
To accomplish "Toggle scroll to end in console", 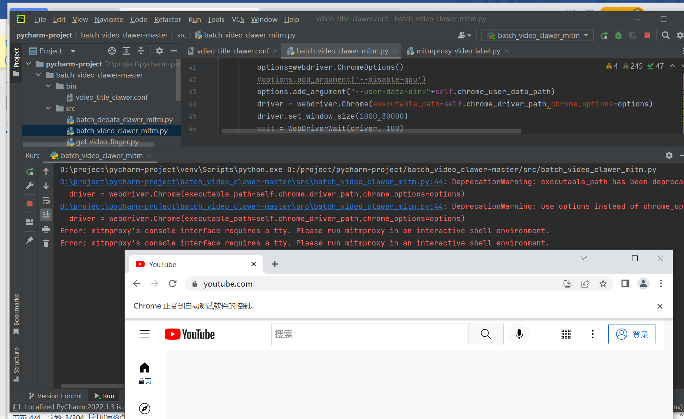I will point(46,215).
